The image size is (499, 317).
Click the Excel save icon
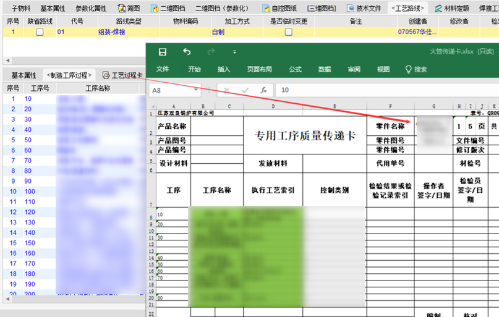(x=163, y=52)
